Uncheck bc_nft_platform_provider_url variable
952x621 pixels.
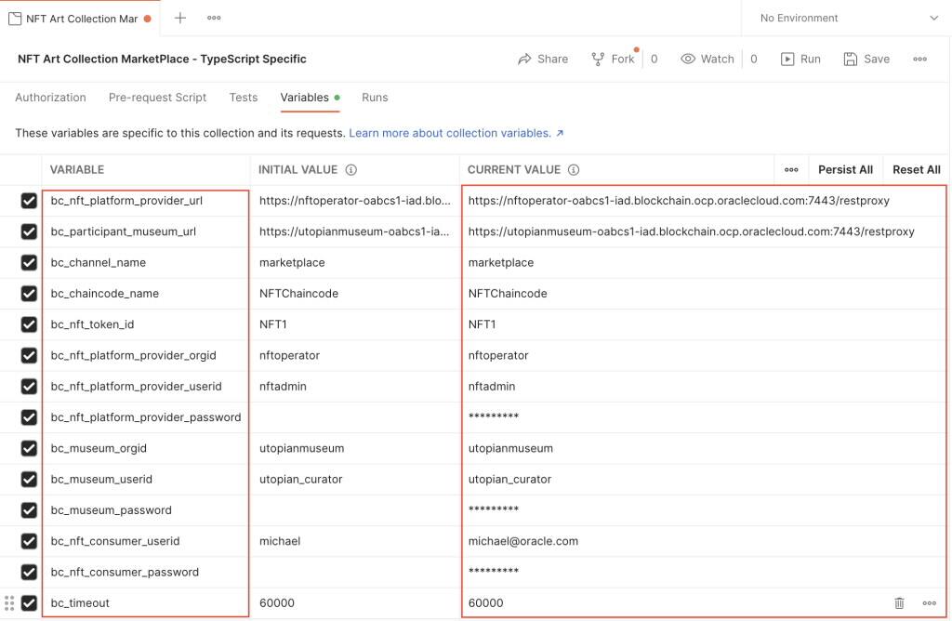[29, 200]
